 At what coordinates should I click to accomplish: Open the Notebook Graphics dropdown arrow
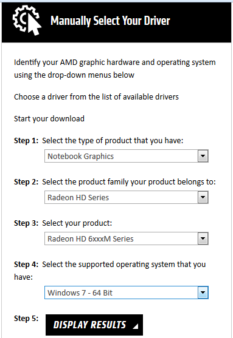[x=203, y=156]
